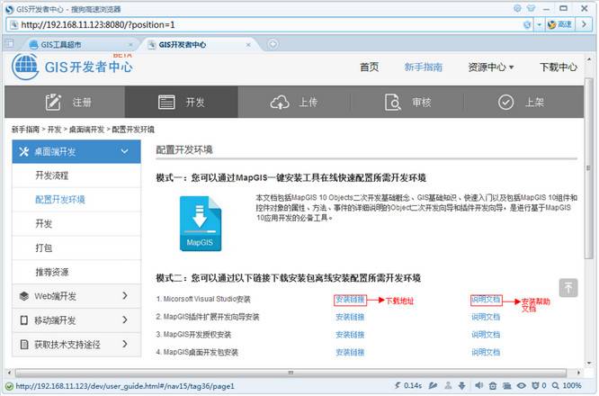Screen dimensions: 599x396
Task: Open a new tab with the plus button
Action: pyautogui.click(x=273, y=44)
